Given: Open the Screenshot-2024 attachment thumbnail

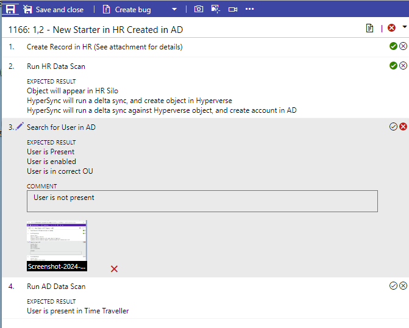Looking at the screenshot, I should (x=57, y=245).
